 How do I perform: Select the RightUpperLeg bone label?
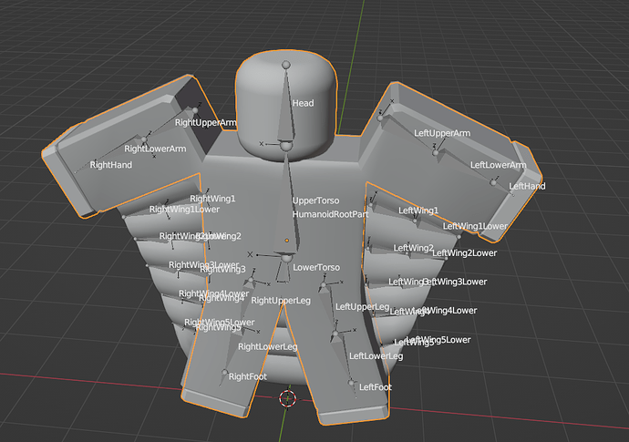[281, 301]
